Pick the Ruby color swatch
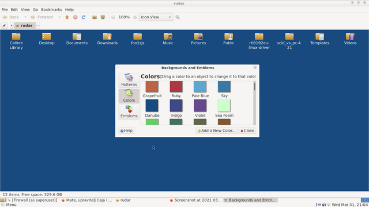The image size is (369, 207). 176,87
